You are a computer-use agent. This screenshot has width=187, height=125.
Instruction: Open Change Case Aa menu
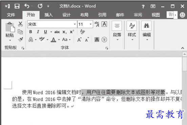[66, 40]
